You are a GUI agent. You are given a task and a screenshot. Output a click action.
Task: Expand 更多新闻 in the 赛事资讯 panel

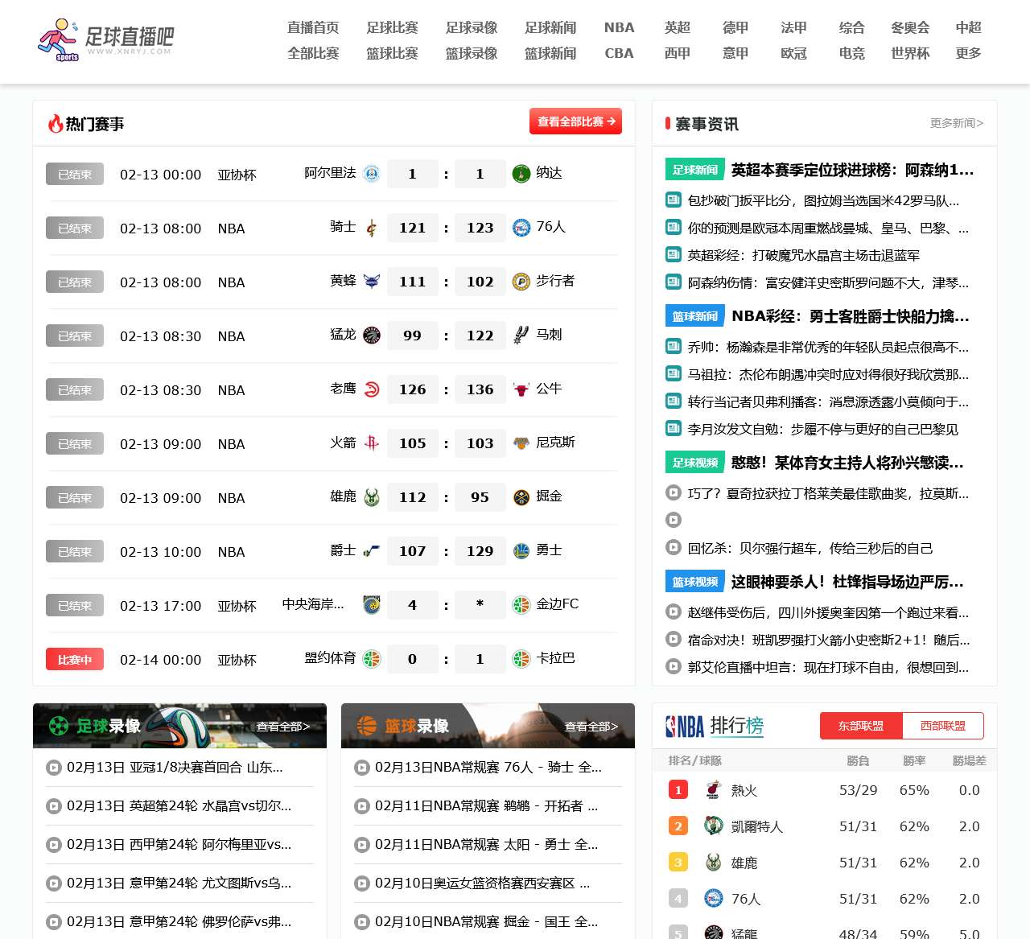[957, 123]
